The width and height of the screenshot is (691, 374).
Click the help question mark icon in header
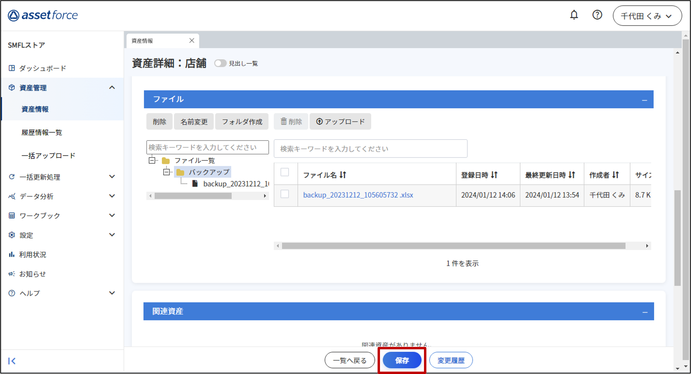pyautogui.click(x=597, y=15)
